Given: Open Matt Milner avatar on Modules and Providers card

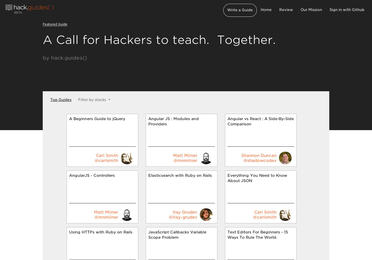Looking at the screenshot, I should (x=206, y=158).
